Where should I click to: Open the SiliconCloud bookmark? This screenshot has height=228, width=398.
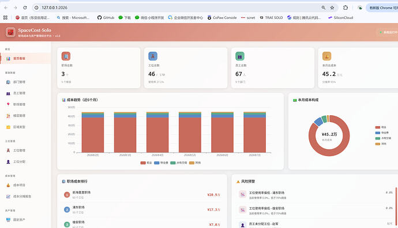pos(341,17)
